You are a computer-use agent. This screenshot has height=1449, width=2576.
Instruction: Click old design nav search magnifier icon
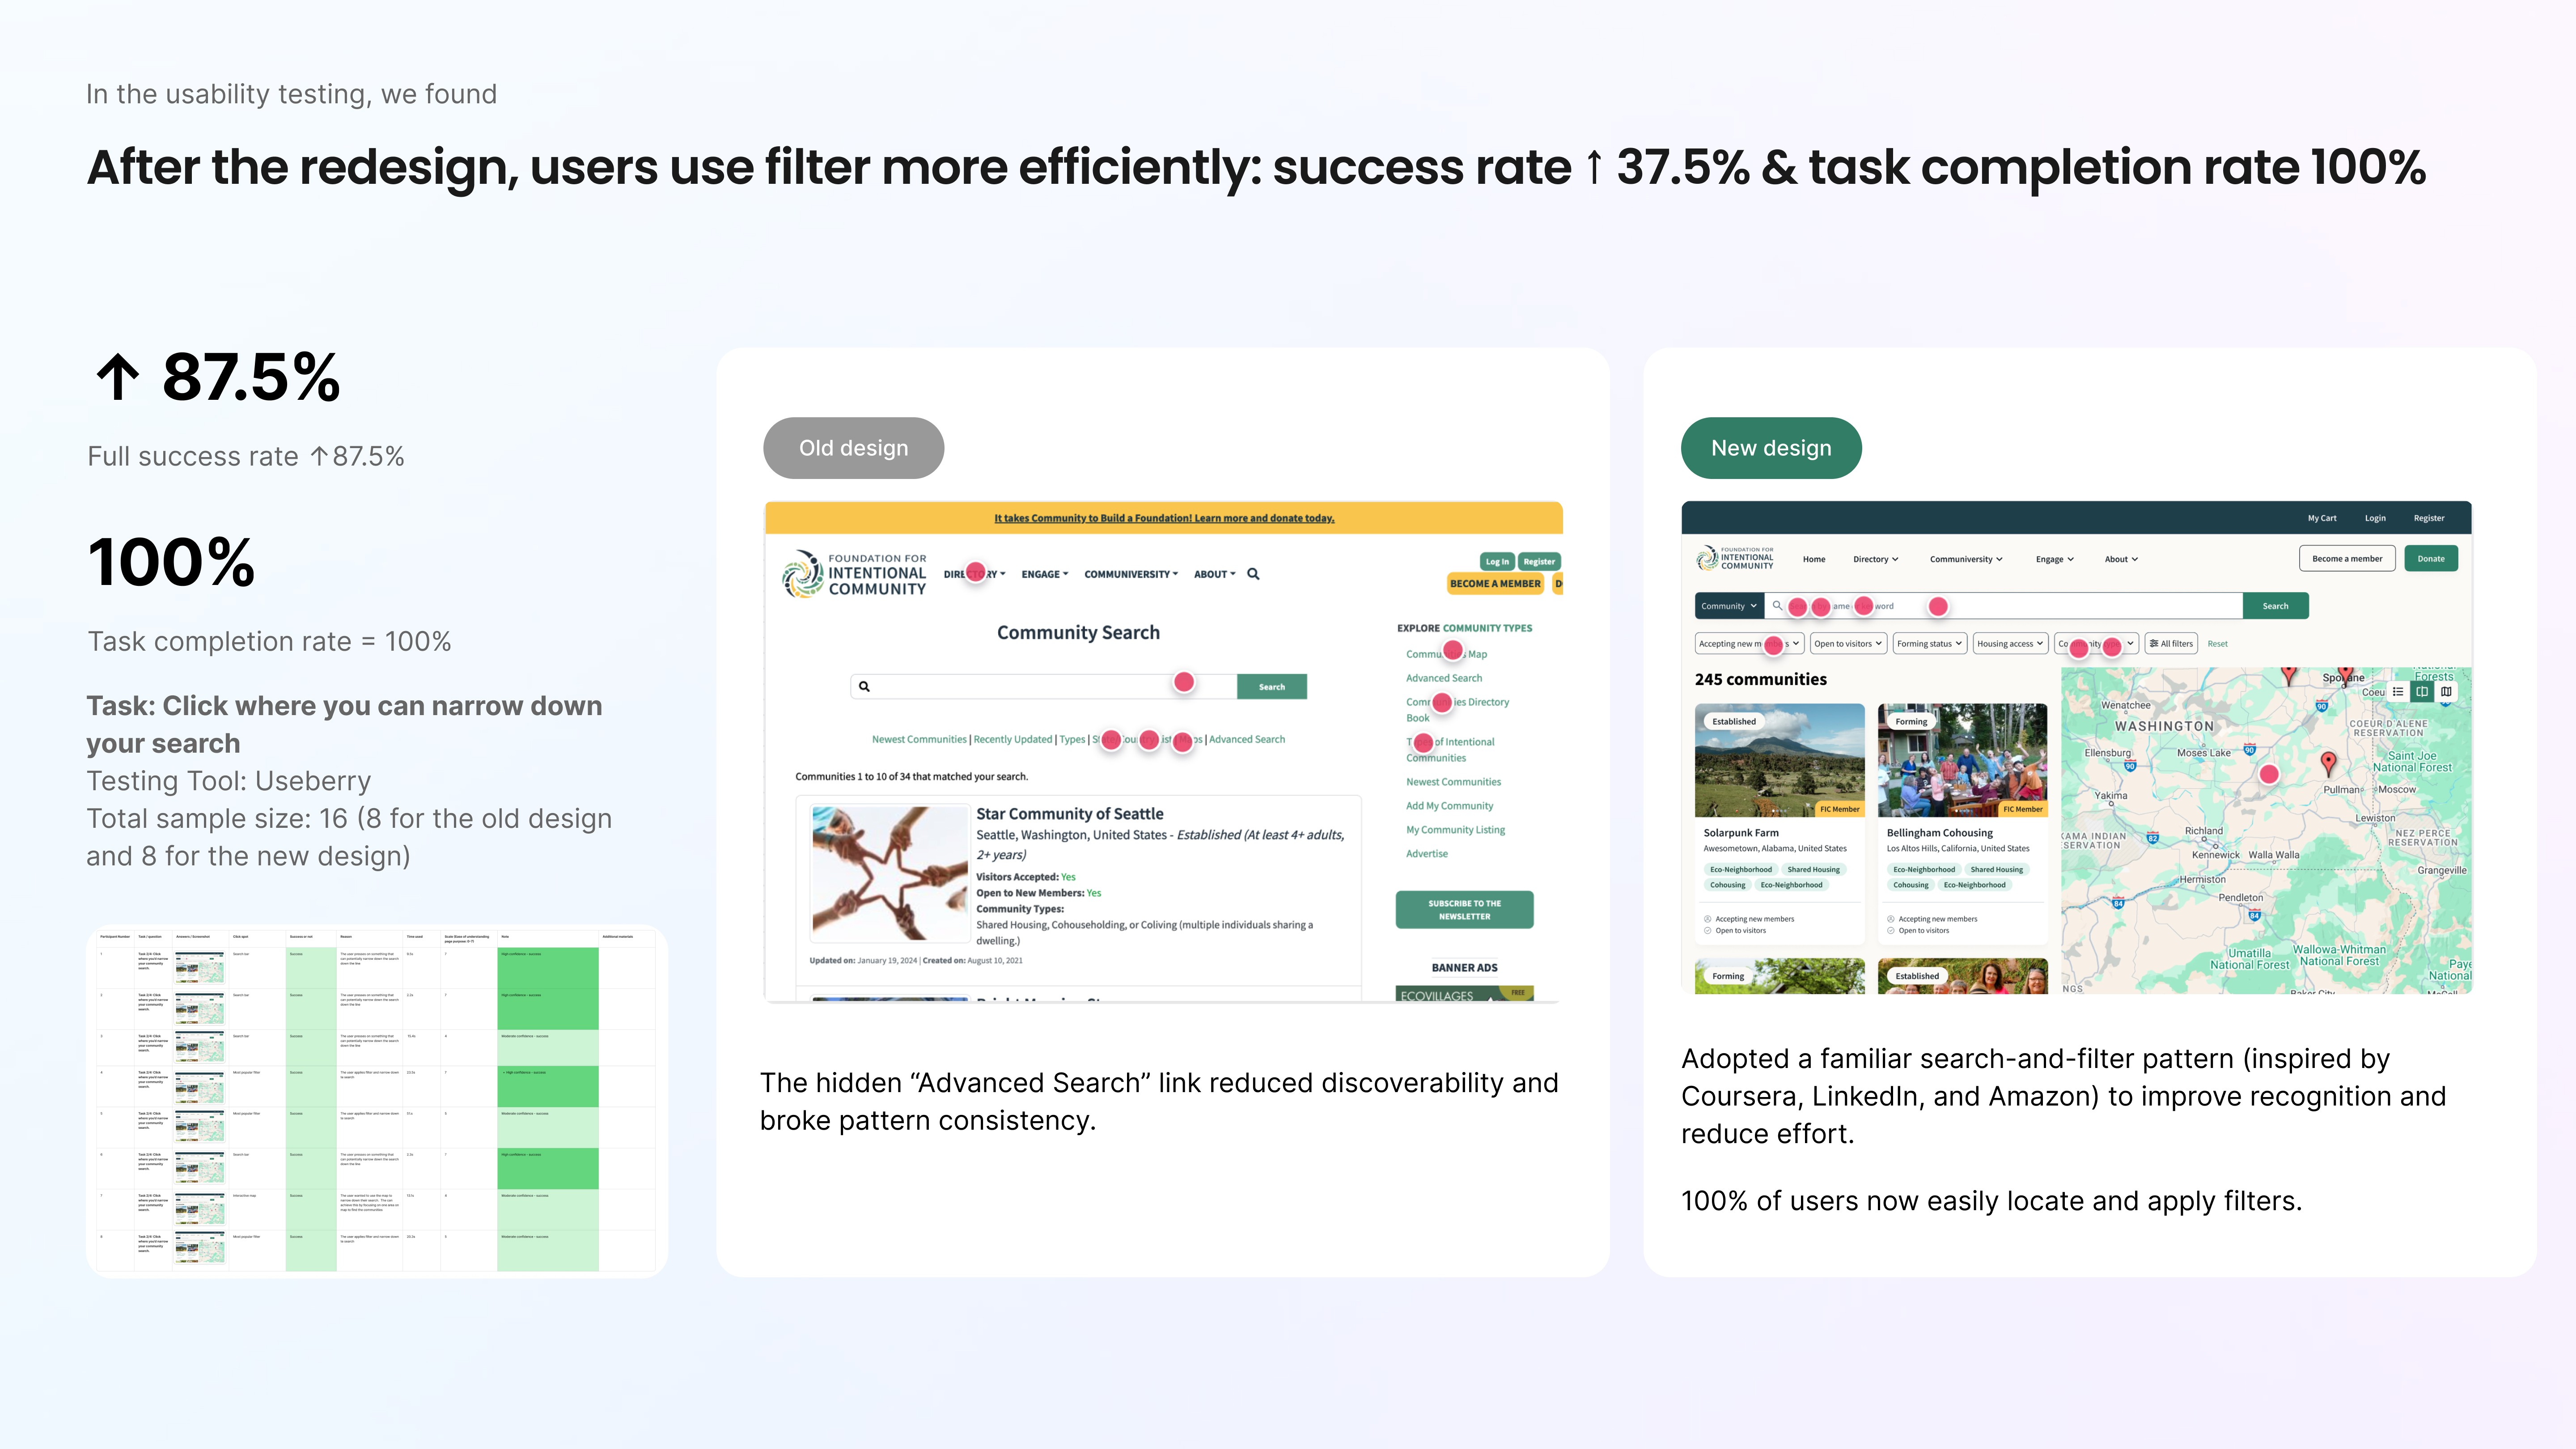point(1253,574)
